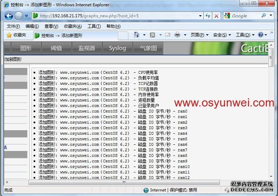
Task: Click the 完成 status bar text
Action: tap(8, 190)
